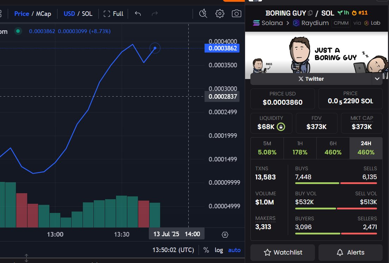Toggle log scale on chart
This screenshot has width=389, height=263.
pyautogui.click(x=219, y=250)
